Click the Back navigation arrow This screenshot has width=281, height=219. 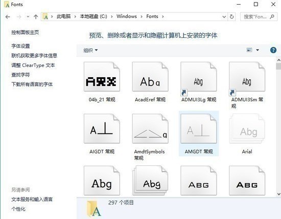8,17
